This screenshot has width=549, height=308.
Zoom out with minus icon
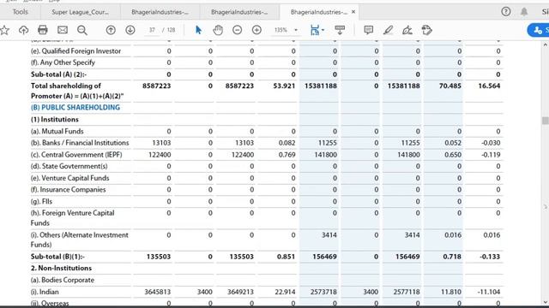237,30
